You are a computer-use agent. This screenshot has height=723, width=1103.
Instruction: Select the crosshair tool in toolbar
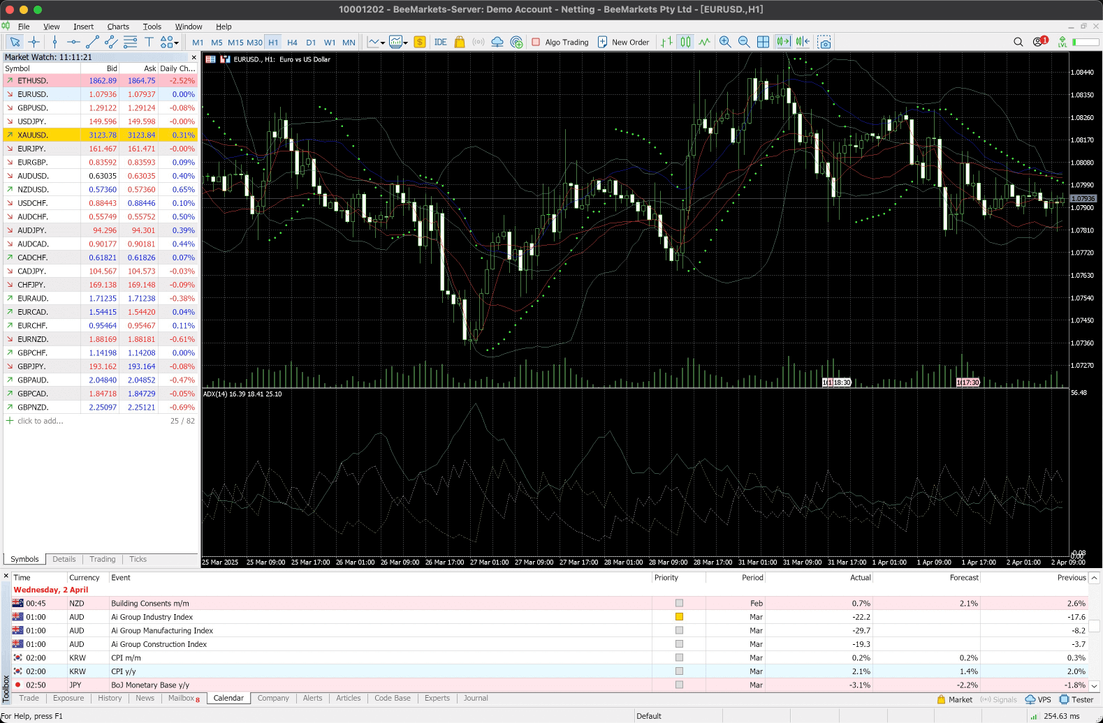tap(34, 42)
